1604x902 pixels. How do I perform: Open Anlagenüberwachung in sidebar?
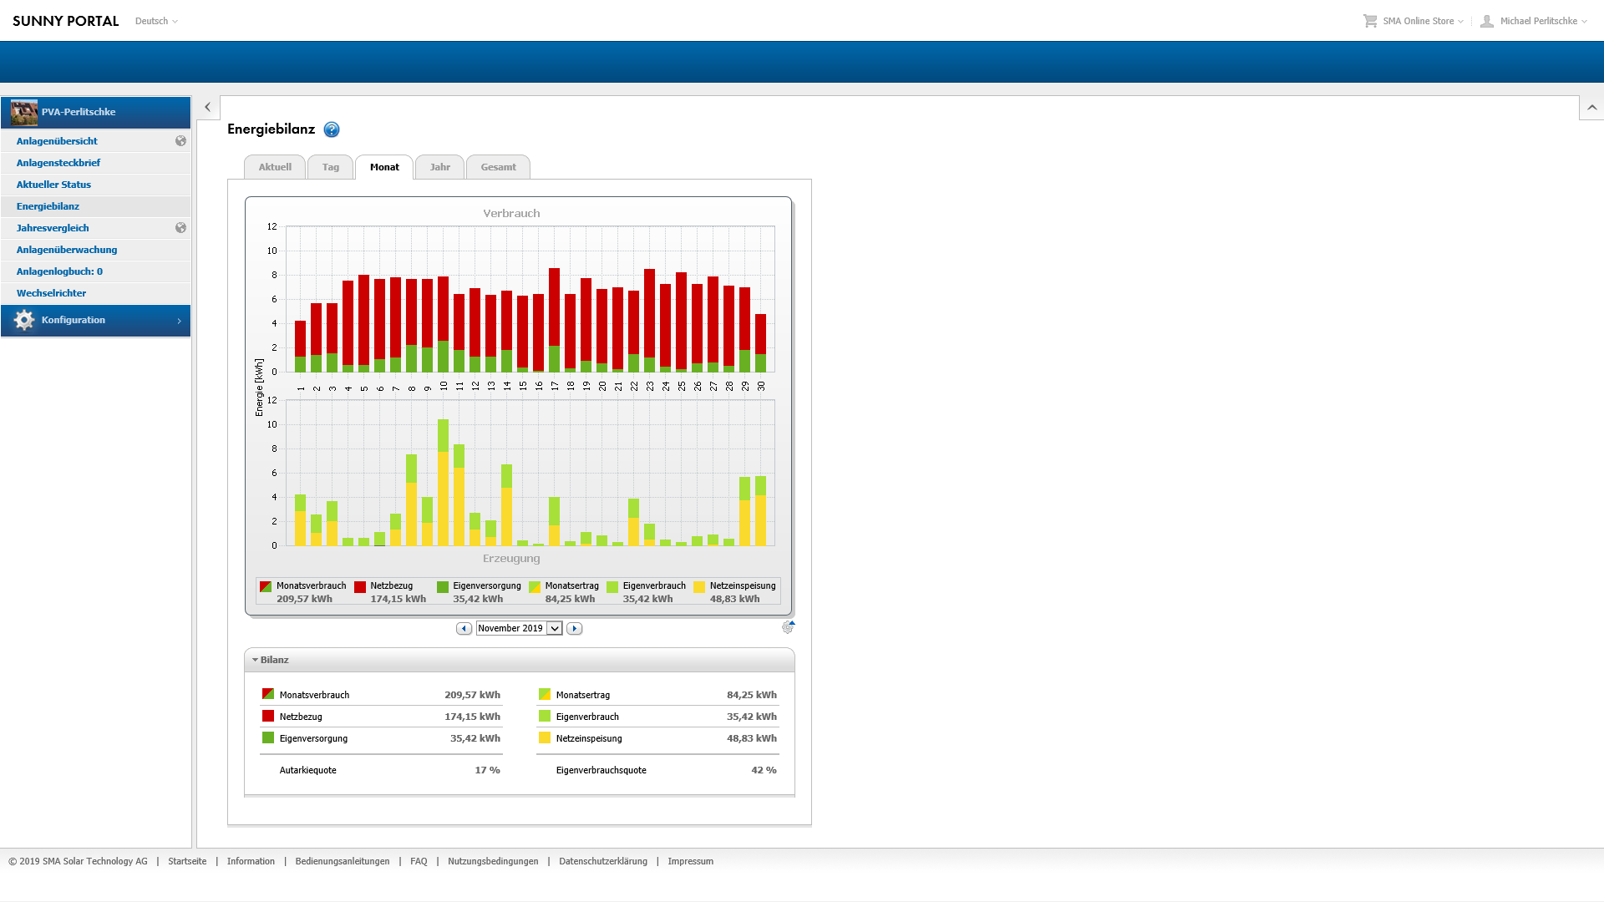(x=67, y=250)
